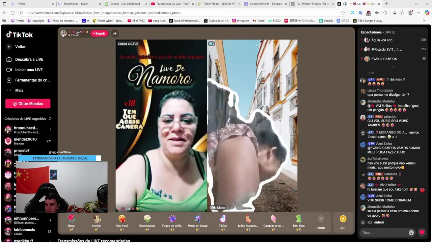This screenshot has height=243, width=432.
Task: Follow the streamer with Seguir button
Action: [99, 33]
